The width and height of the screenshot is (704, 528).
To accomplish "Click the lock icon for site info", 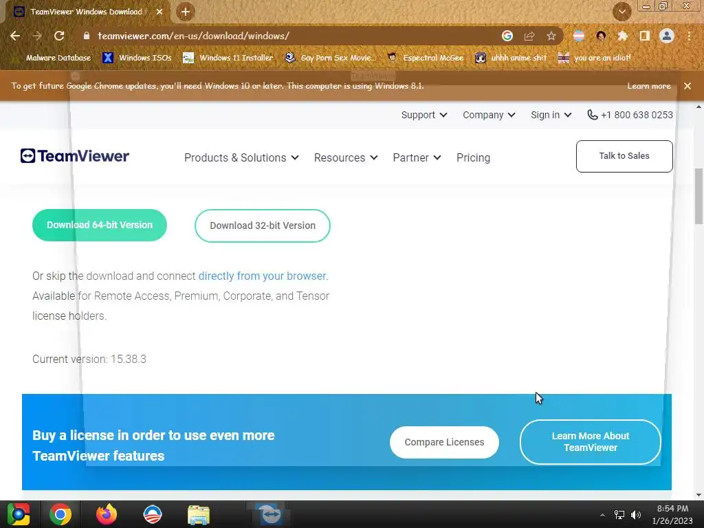I will pos(87,36).
